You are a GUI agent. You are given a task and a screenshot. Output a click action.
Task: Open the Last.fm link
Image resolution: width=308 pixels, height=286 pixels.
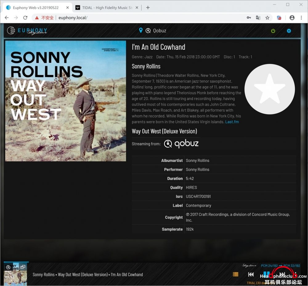(232, 122)
